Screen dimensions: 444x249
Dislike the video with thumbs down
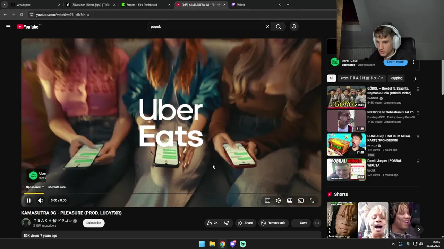pos(227,223)
